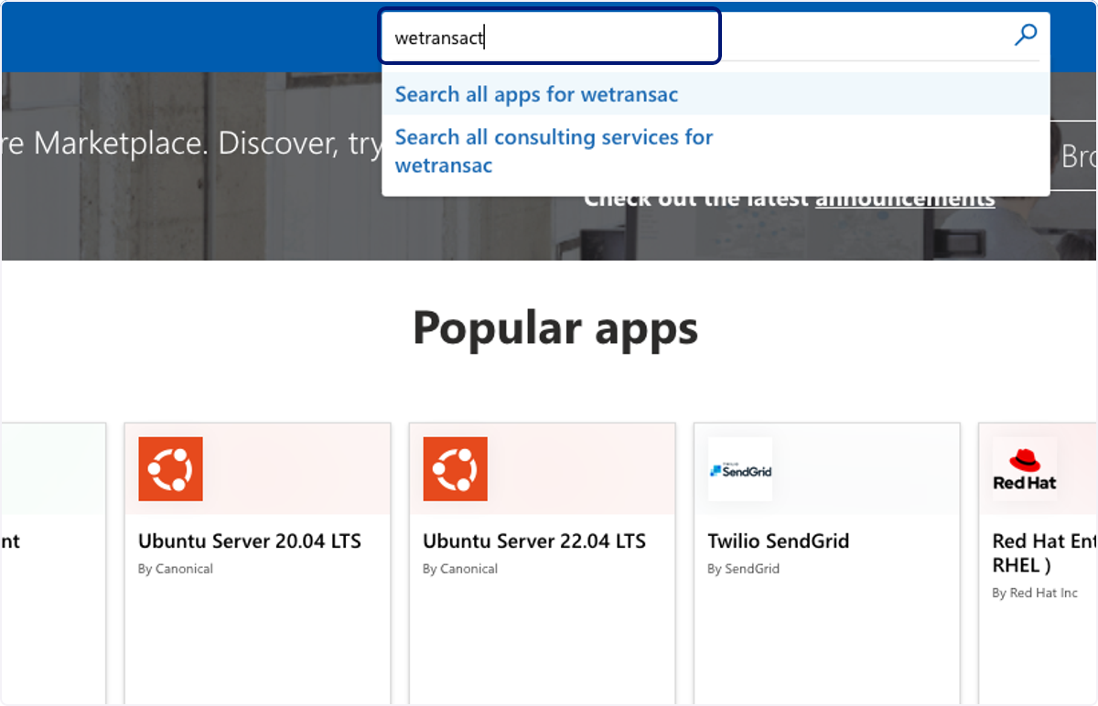Open the Ubuntu Server 20.04 LTS logo icon
The image size is (1098, 706).
click(171, 469)
